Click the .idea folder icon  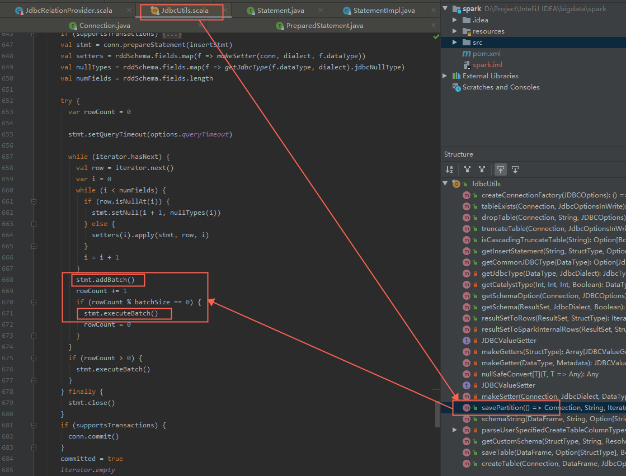coord(467,20)
